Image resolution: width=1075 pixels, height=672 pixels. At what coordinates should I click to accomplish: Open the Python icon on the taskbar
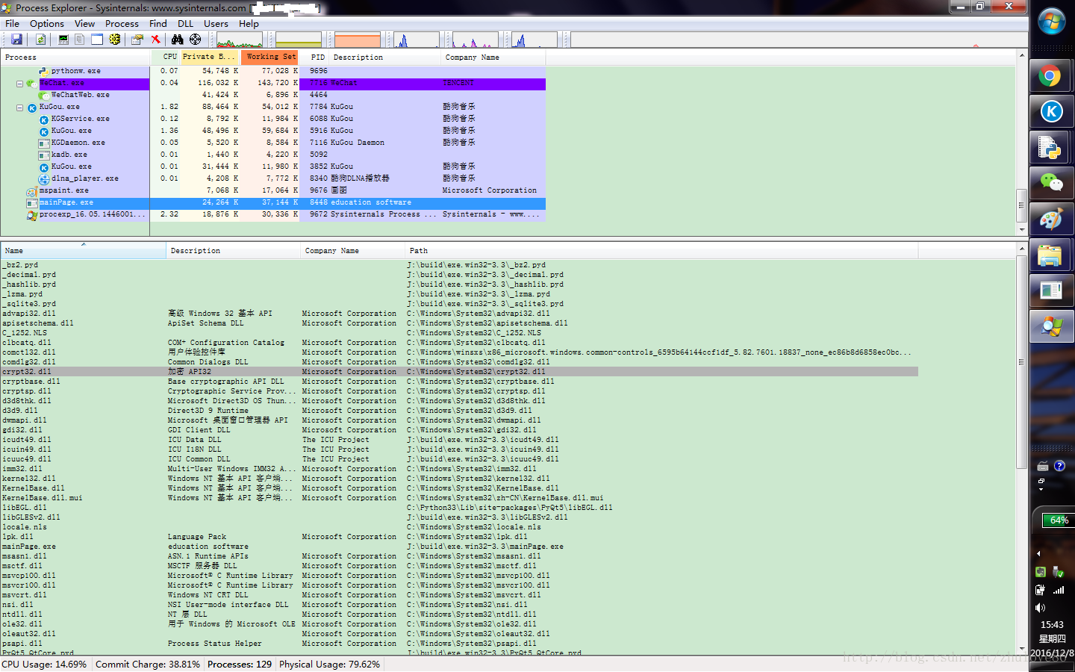click(x=1051, y=148)
